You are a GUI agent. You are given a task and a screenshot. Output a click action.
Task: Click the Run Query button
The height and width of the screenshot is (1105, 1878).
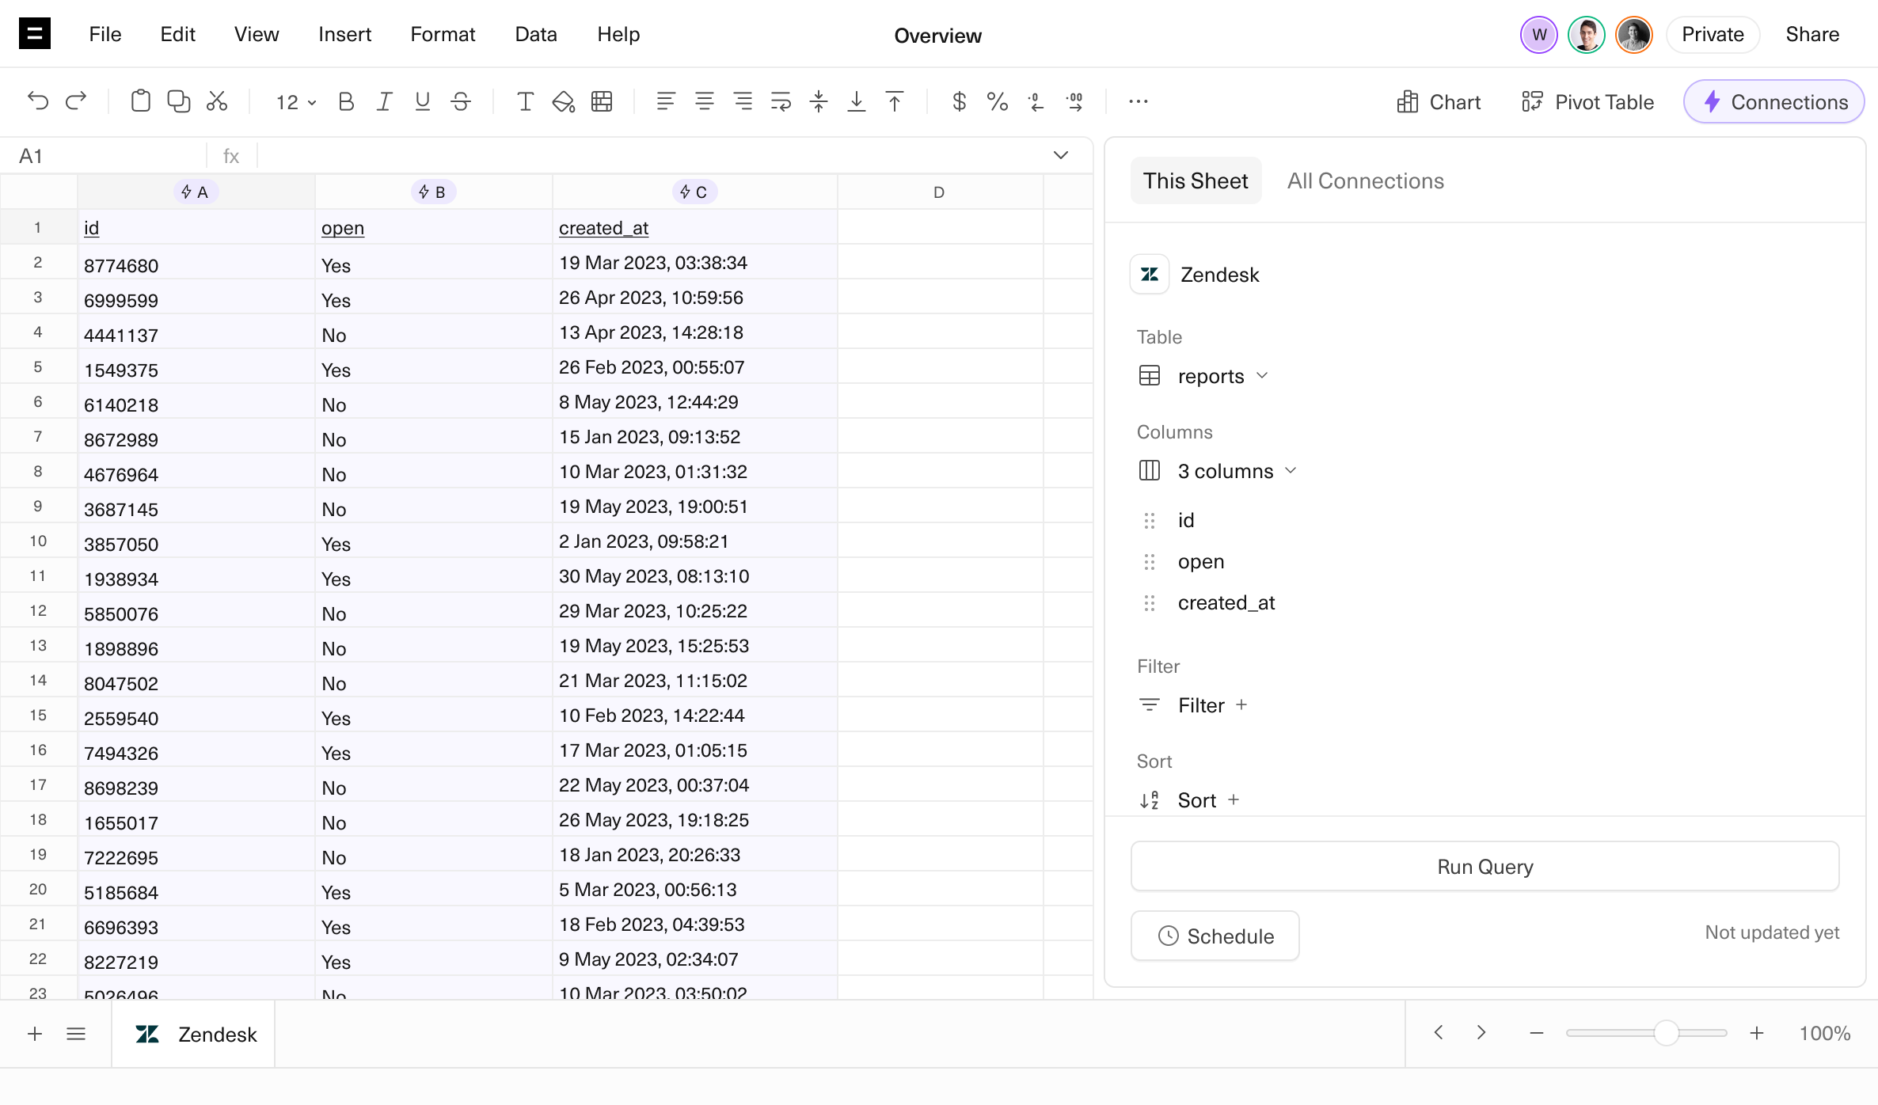1485,867
